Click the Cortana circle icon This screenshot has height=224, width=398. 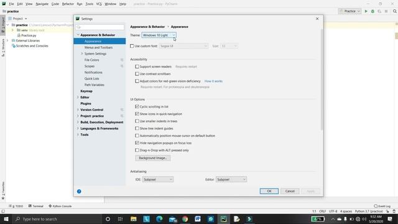[108, 219]
